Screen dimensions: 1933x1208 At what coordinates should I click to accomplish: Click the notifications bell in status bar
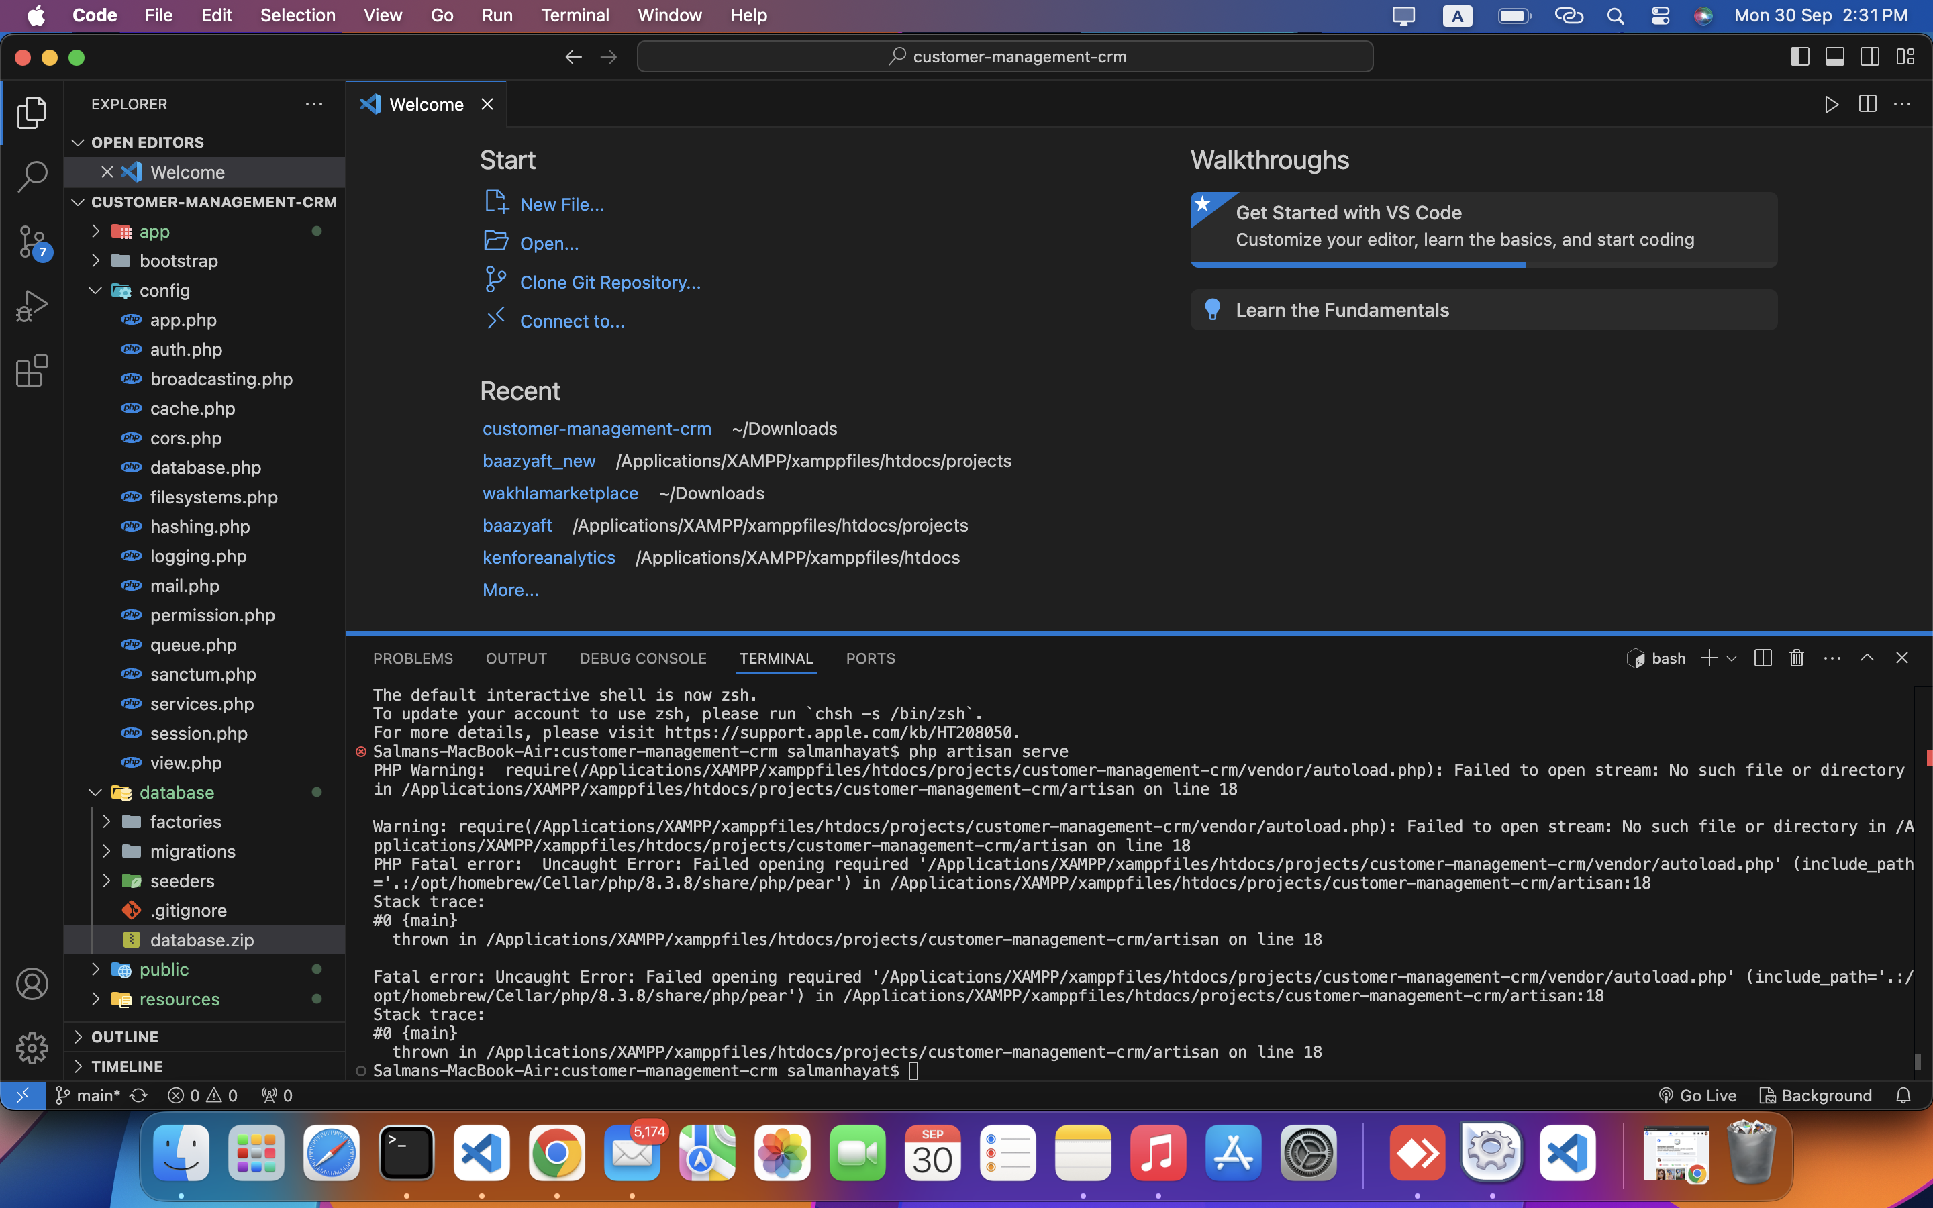coord(1903,1095)
